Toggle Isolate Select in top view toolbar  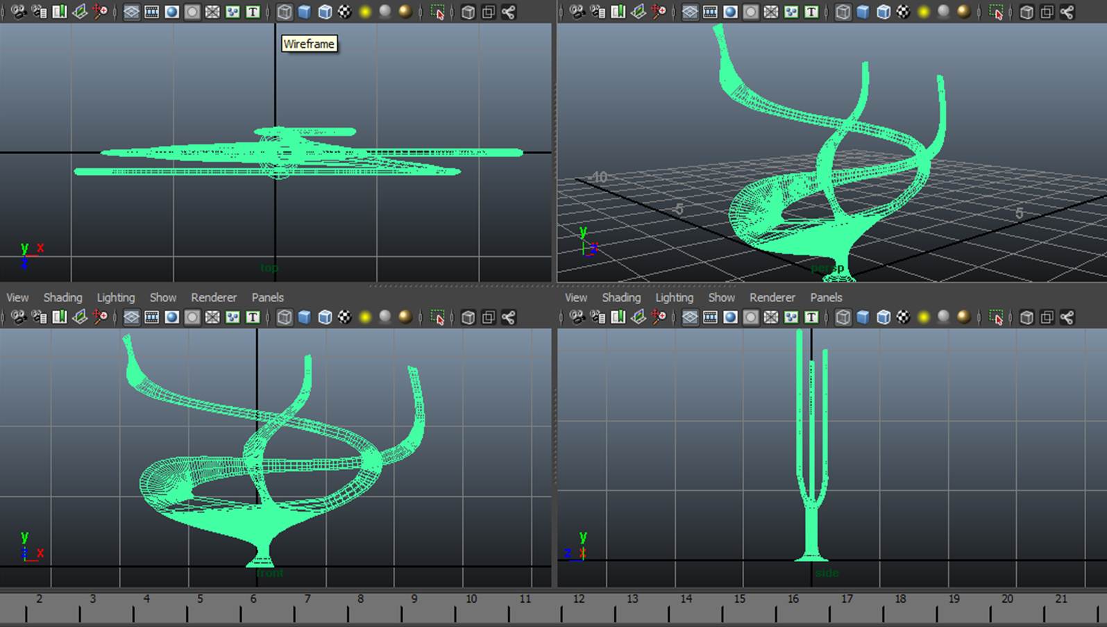[x=437, y=12]
